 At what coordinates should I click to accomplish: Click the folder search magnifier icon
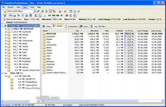pos(79,11)
